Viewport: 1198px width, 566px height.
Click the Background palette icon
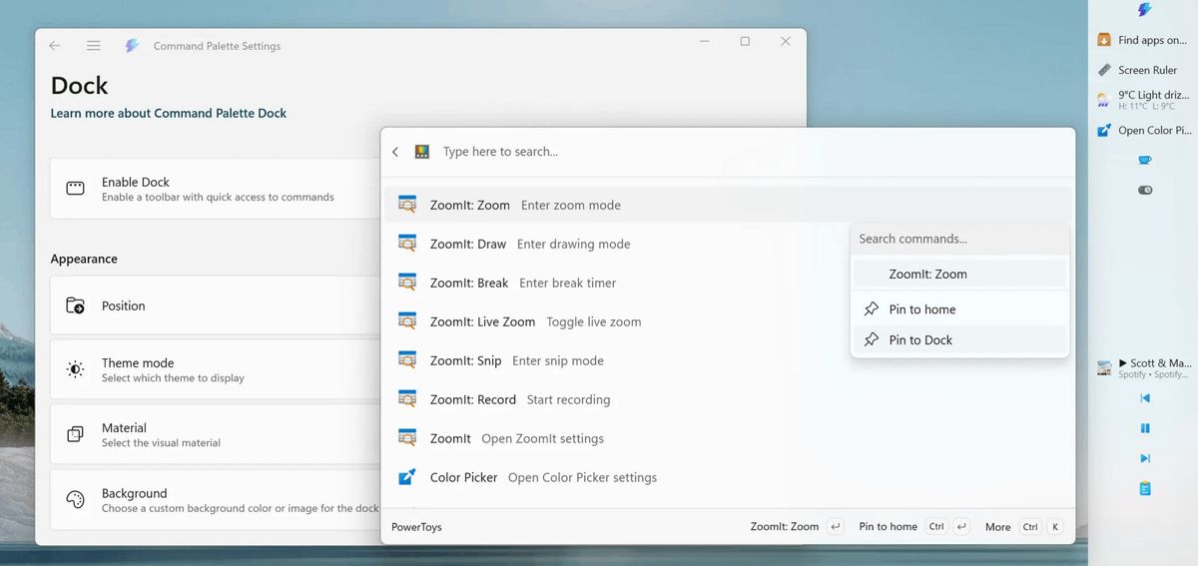point(75,499)
